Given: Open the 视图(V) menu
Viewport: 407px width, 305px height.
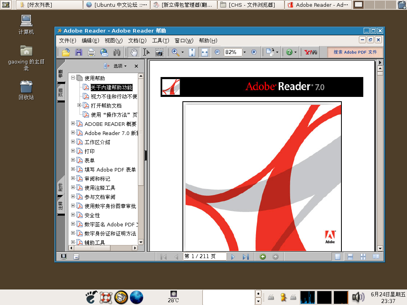Looking at the screenshot, I should click(113, 41).
